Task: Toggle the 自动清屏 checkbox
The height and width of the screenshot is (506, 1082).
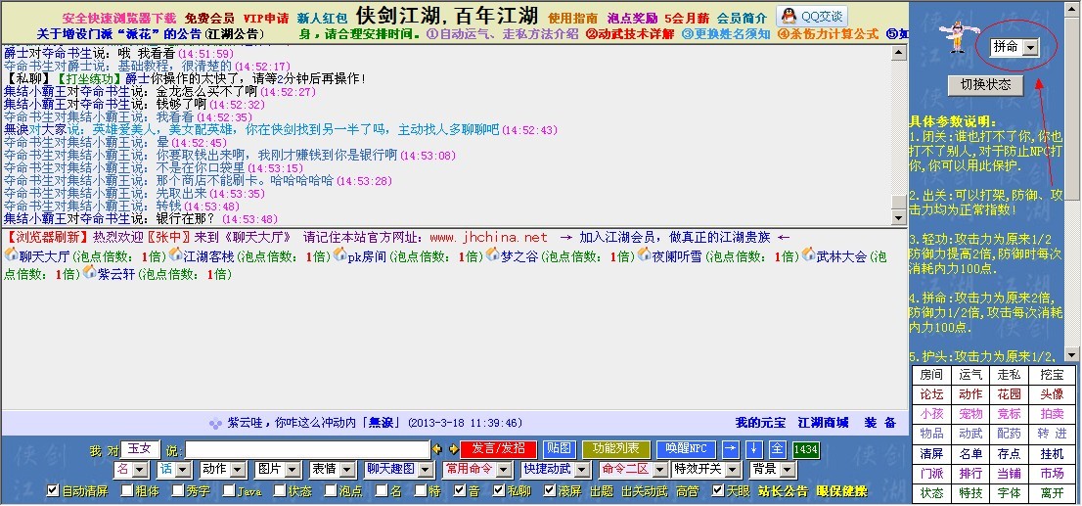Action: pyautogui.click(x=53, y=490)
